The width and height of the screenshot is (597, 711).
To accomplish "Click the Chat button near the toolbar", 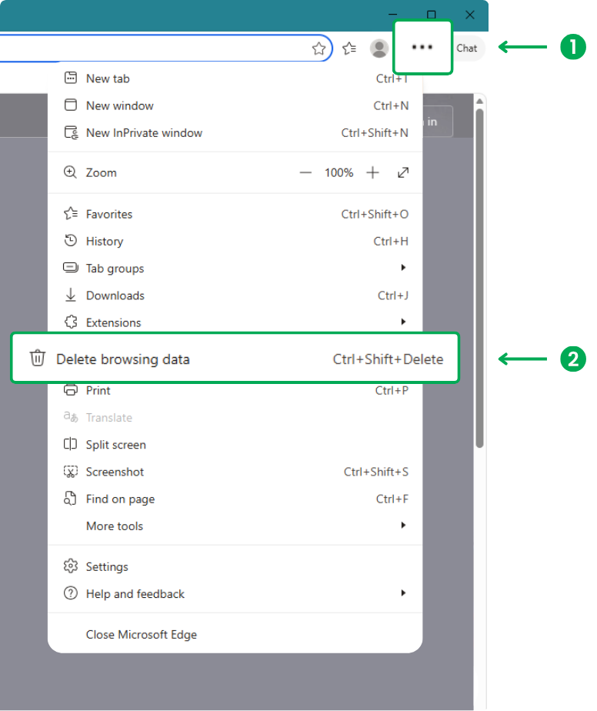I will (x=468, y=48).
